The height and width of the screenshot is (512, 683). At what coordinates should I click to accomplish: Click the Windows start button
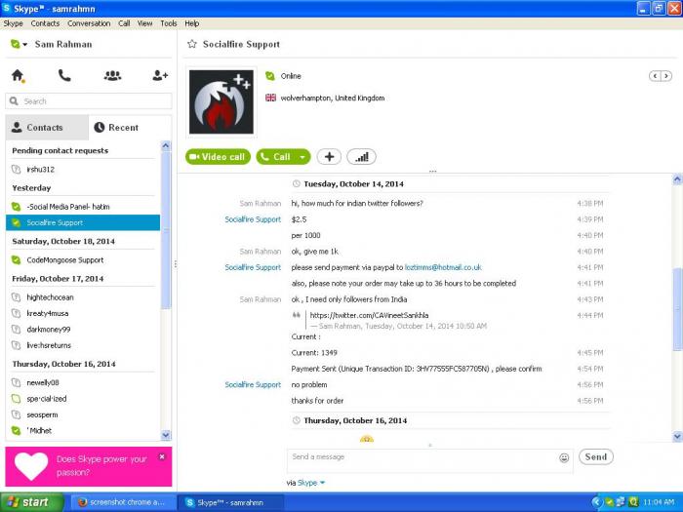(x=32, y=502)
